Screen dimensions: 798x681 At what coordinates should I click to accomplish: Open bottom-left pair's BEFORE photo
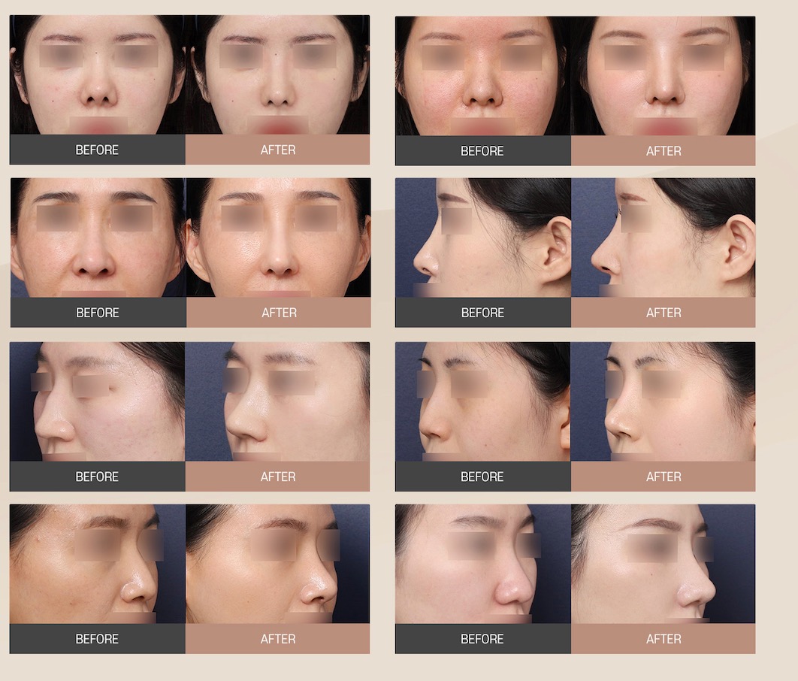[x=97, y=564]
